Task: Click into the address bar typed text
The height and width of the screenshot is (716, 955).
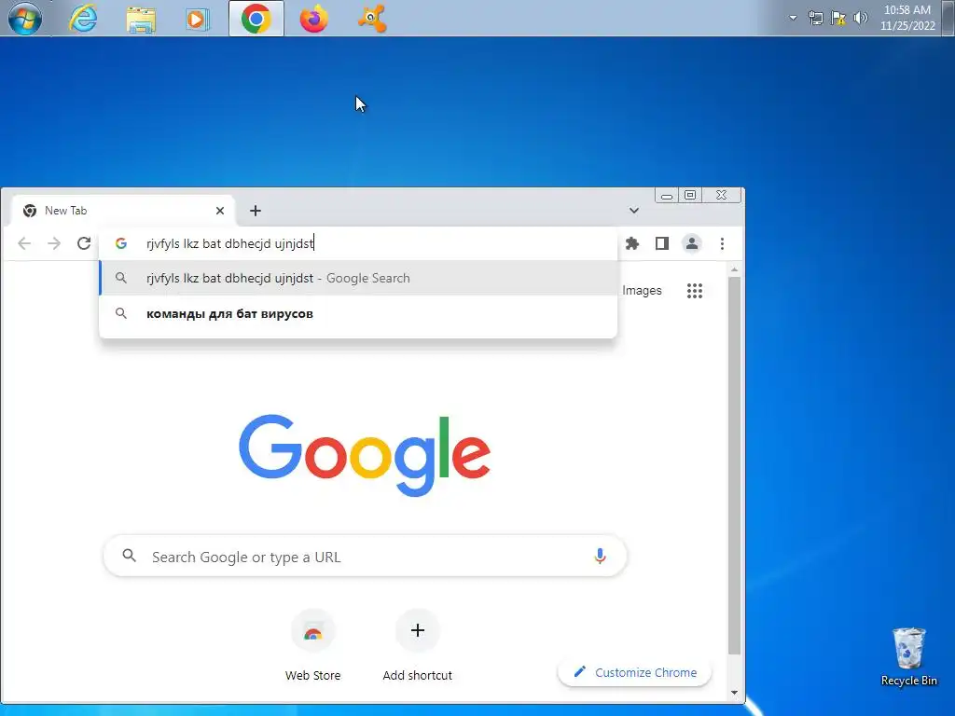Action: pos(229,243)
